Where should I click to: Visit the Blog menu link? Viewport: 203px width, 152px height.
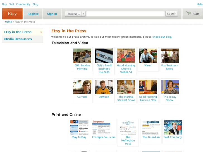(35, 4)
